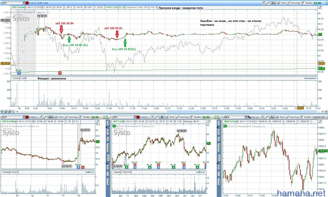This screenshot has height=197, width=328.
Task: Open Style menu in the 15m SYY chart
Action: [x=59, y=117]
